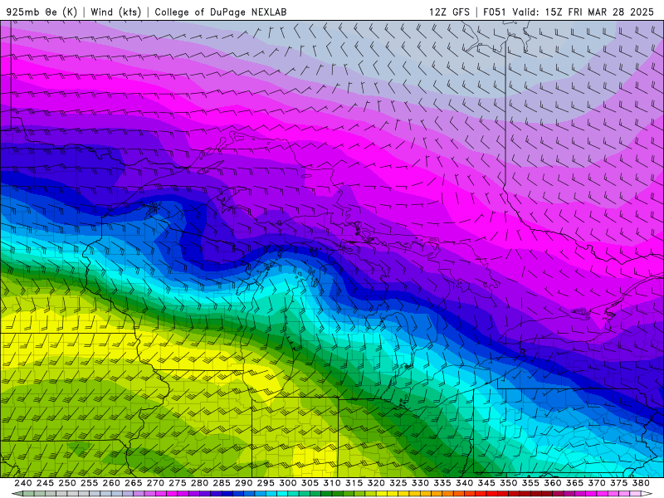Click the 'F051' forecast hour text
Screen dimensions: 664x498
tap(495, 12)
